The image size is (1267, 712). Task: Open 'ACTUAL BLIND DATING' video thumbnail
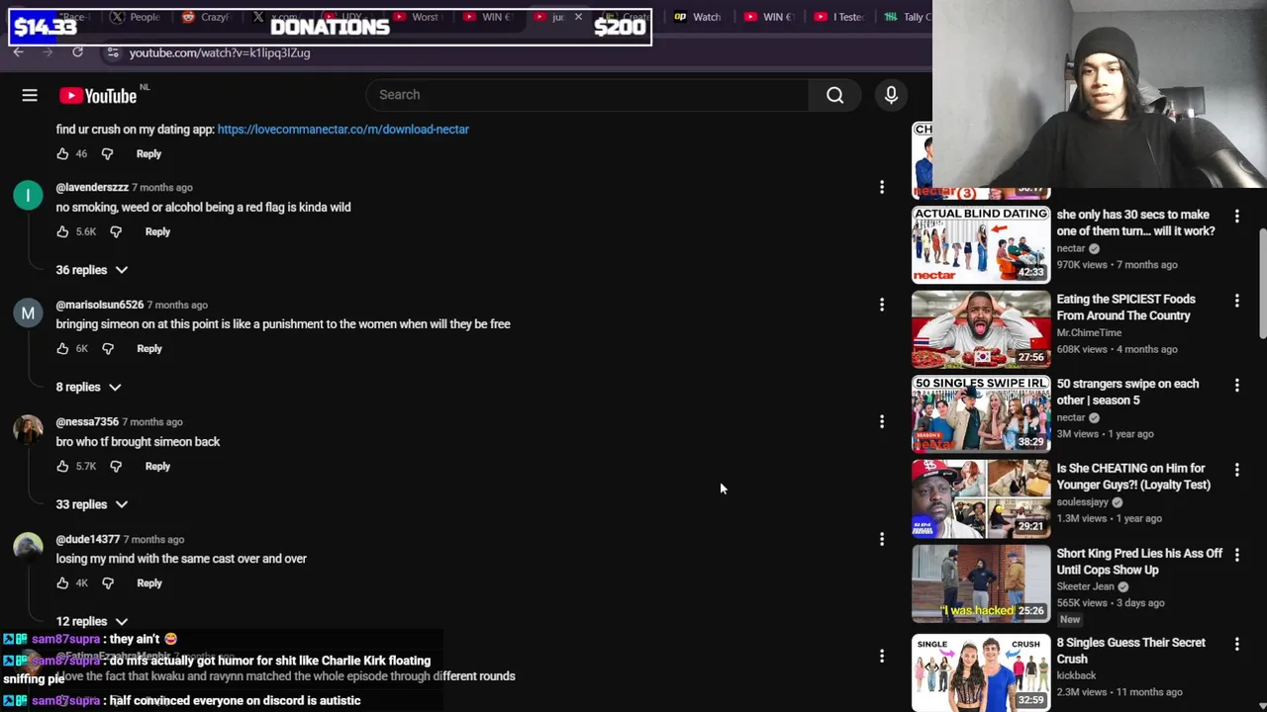[981, 244]
